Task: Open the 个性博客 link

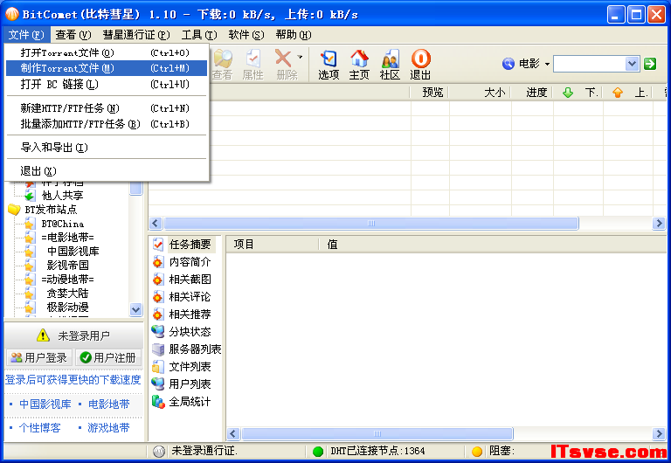Action: 40,428
